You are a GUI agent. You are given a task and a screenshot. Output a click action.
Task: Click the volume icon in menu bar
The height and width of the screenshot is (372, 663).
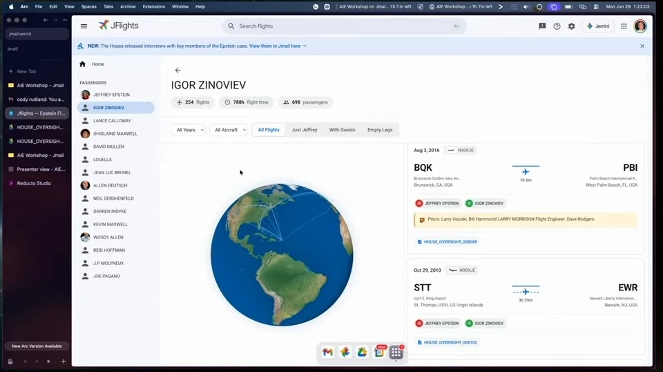point(526,7)
